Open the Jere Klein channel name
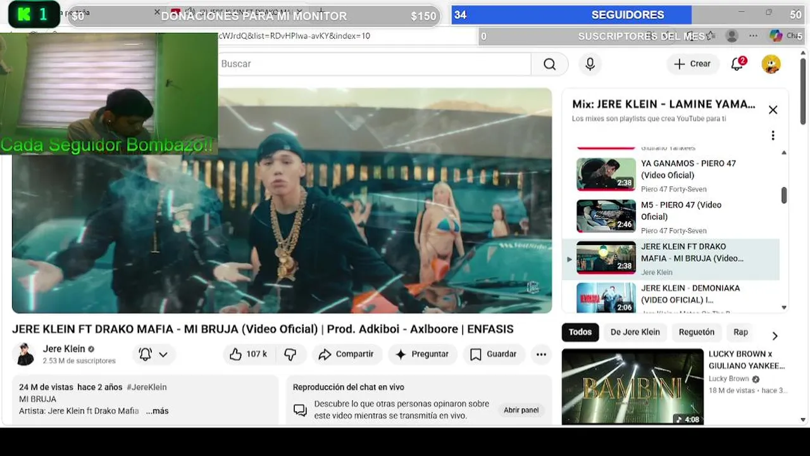Viewport: 810px width, 456px height. point(64,349)
